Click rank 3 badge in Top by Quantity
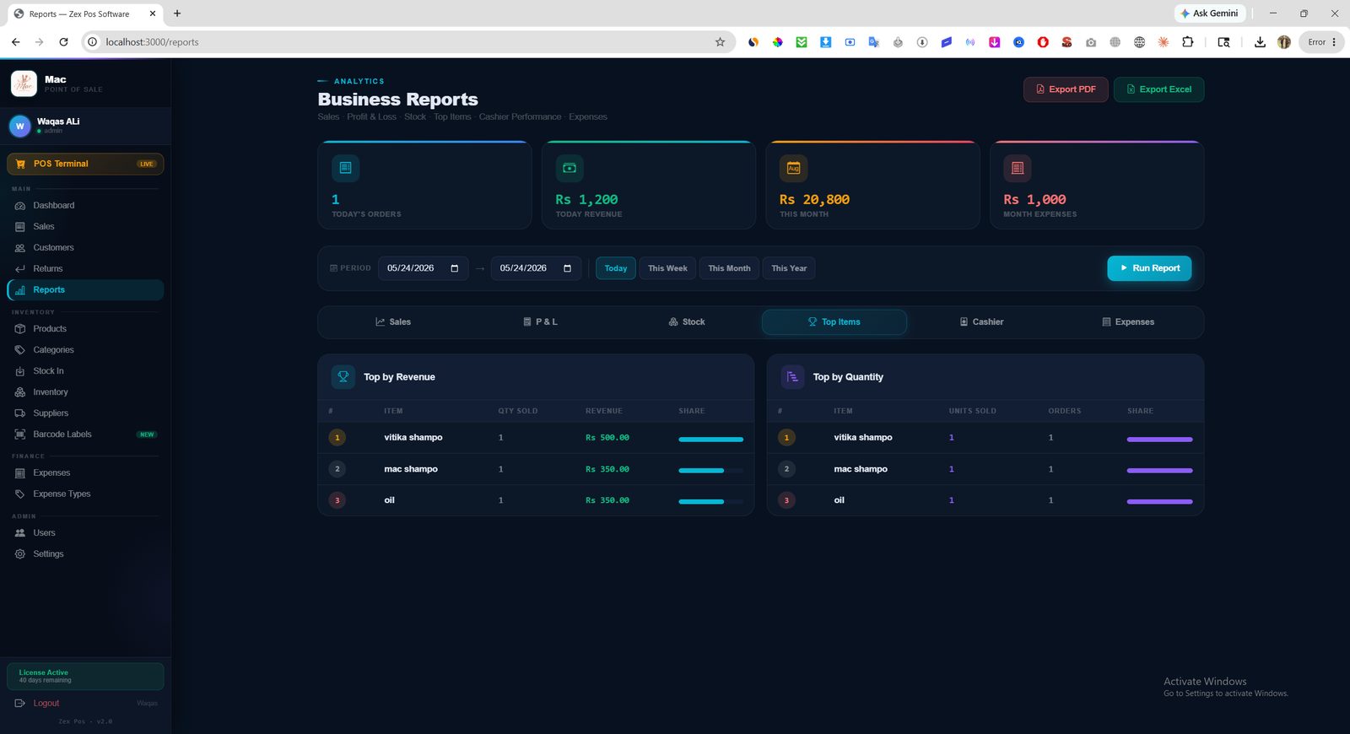 click(x=786, y=500)
